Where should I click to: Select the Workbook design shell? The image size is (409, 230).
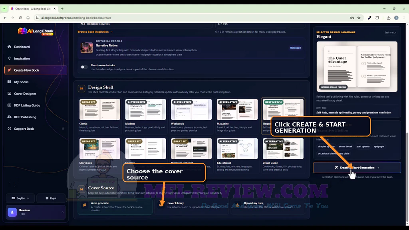tap(191, 115)
